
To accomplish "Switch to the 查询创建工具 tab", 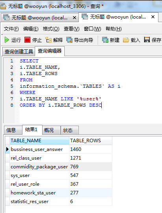I will 19,52.
